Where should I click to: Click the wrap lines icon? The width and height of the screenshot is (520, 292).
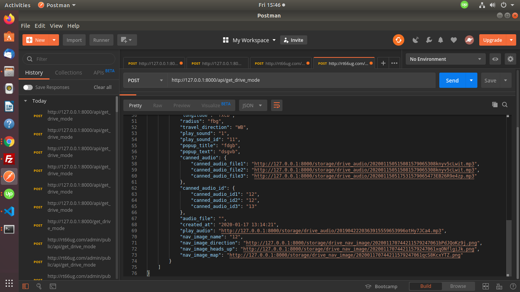click(276, 105)
